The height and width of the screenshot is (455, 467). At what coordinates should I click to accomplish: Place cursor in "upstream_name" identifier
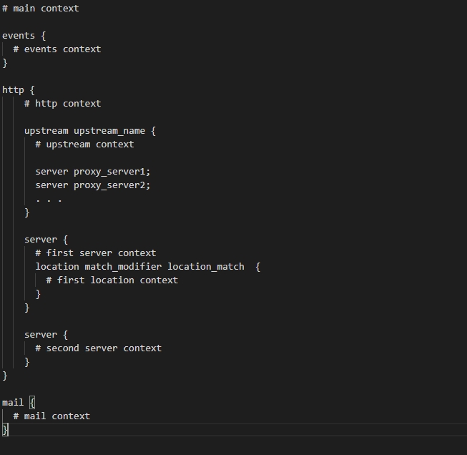109,131
